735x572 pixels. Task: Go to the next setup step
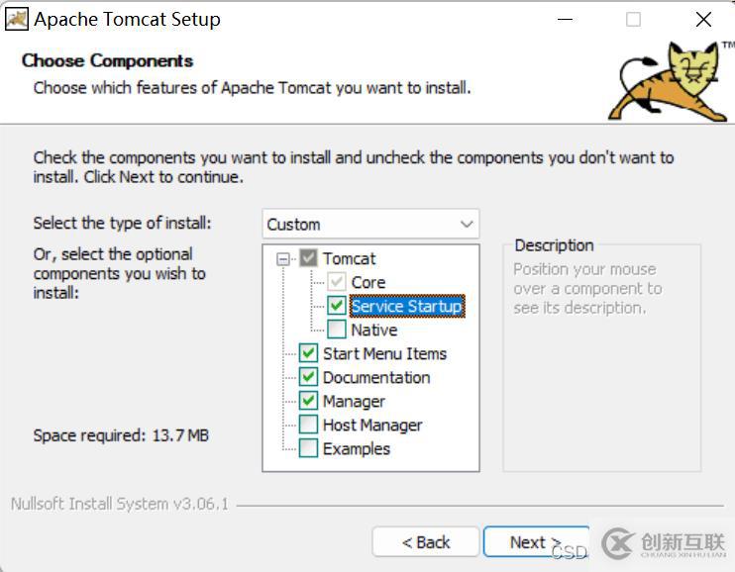[536, 542]
